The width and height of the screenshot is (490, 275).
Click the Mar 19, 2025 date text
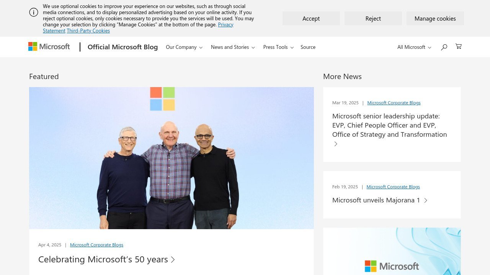coord(345,103)
